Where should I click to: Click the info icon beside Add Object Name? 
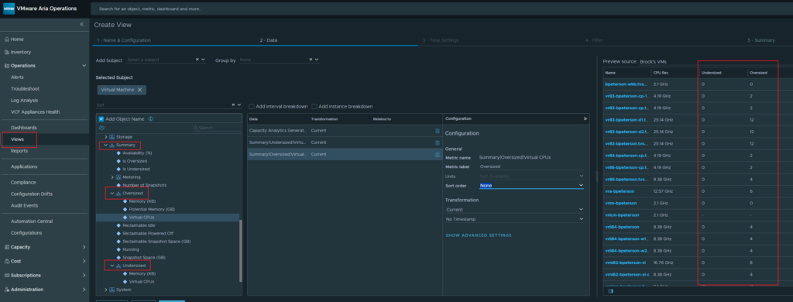(x=151, y=119)
